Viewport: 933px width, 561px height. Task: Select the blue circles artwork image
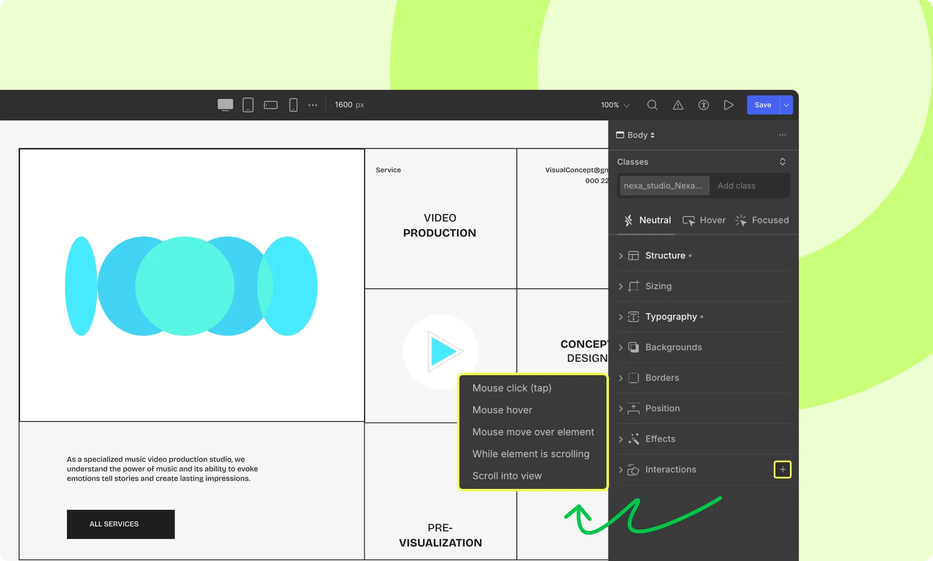tap(191, 286)
